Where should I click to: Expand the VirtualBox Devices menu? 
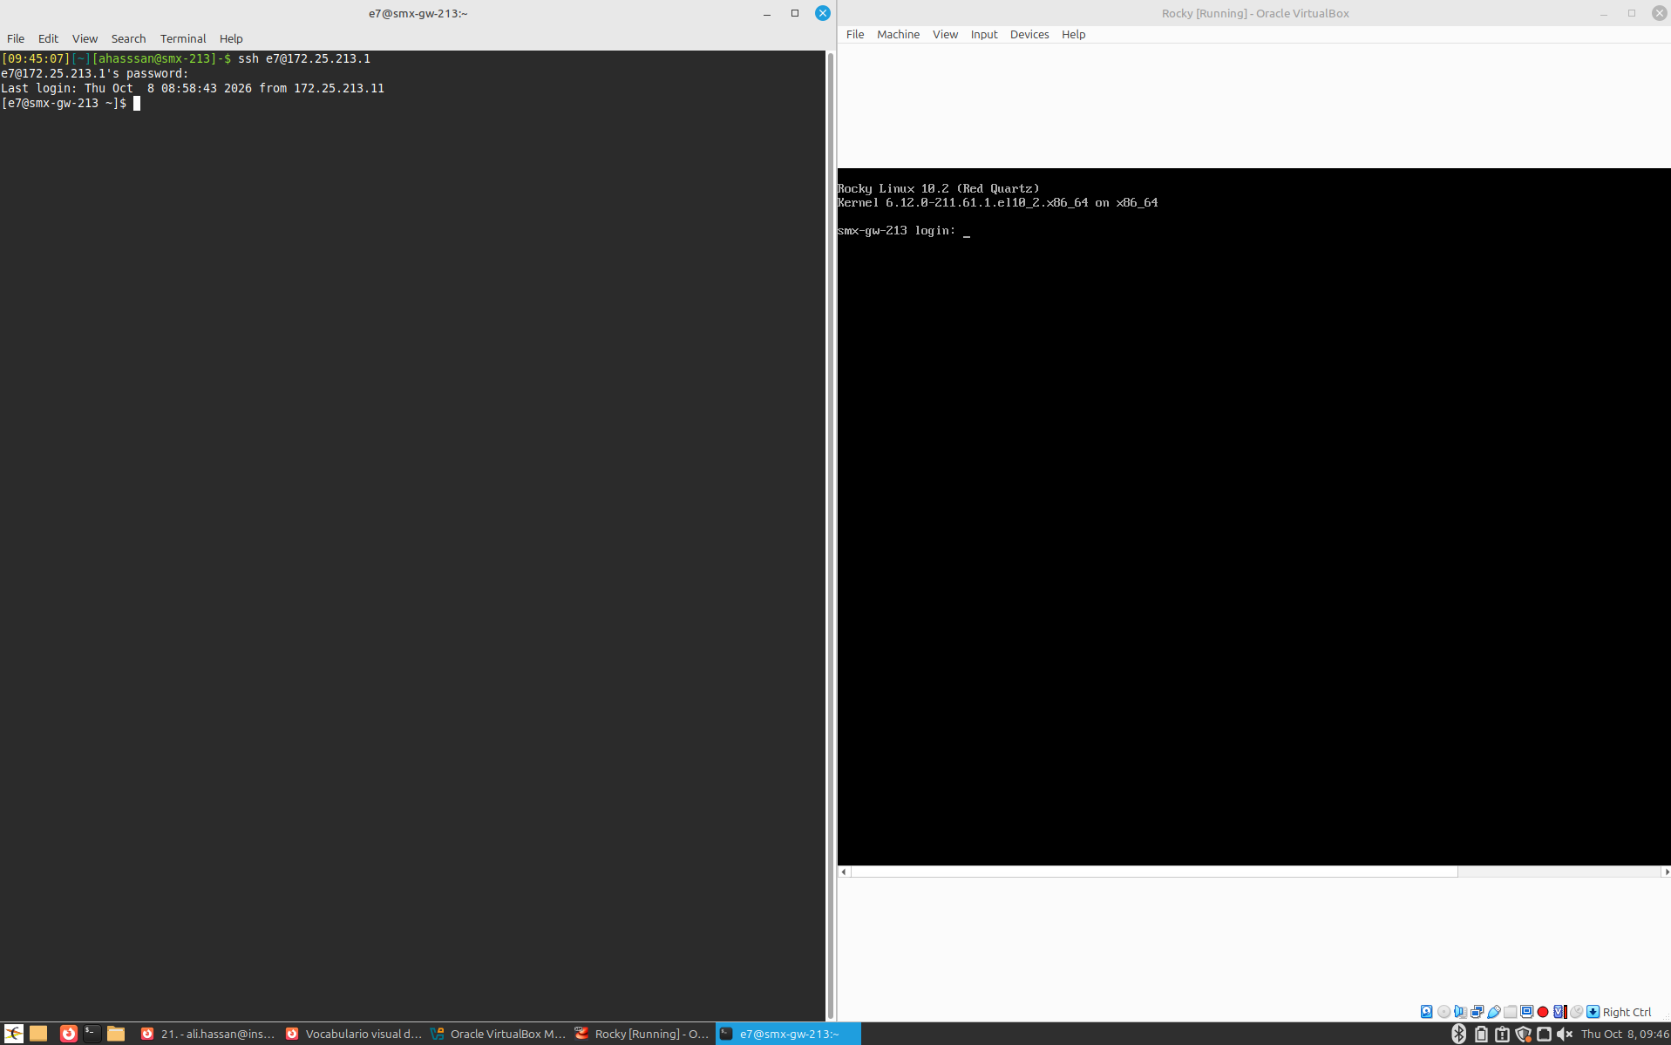click(1029, 34)
